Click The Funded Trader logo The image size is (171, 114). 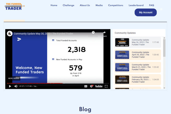pyautogui.click(x=15, y=7)
